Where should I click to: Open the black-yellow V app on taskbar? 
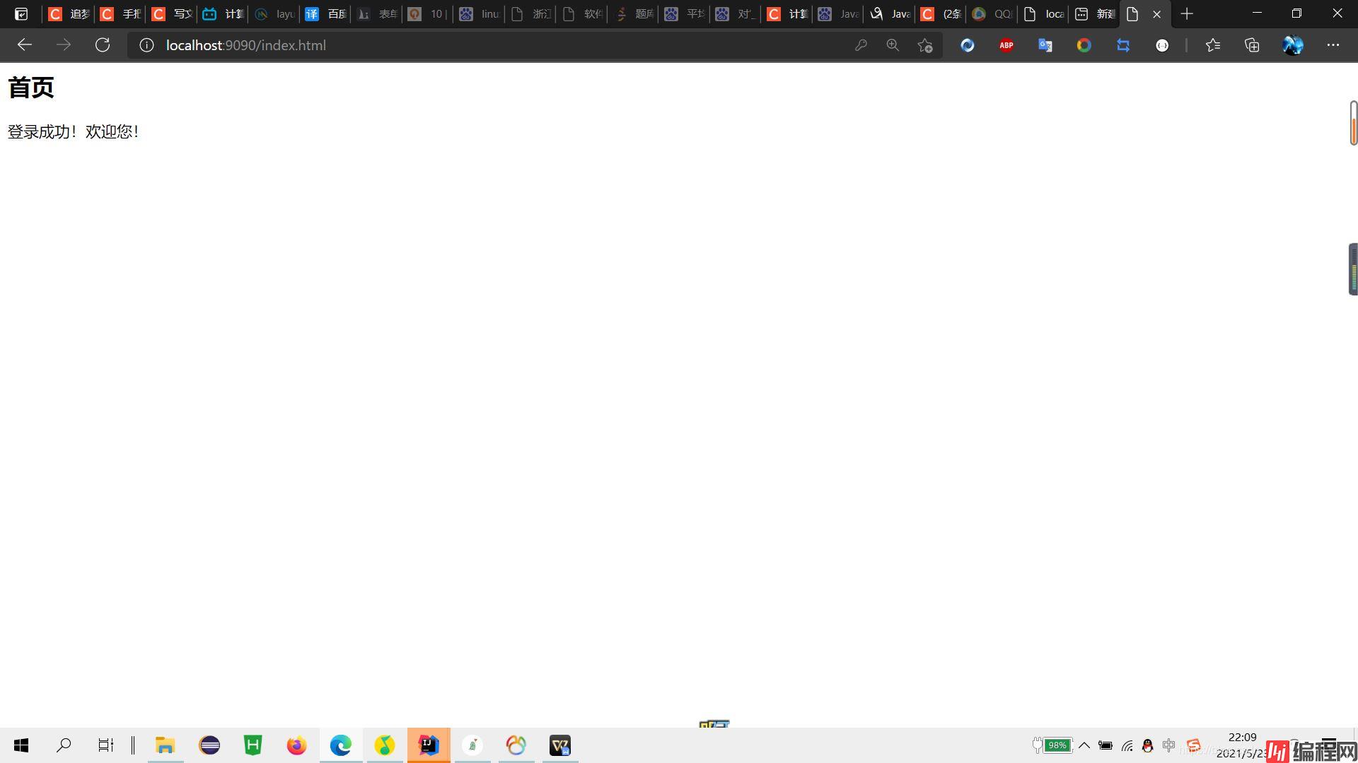pos(560,745)
